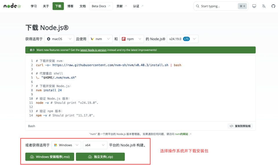Visit the nvm的网站 link
The image size is (278, 165).
tap(181, 134)
